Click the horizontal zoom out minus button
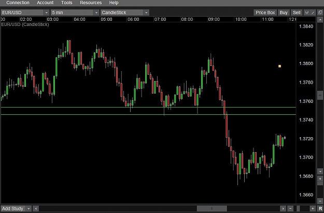324x213 pixels. coord(290,209)
